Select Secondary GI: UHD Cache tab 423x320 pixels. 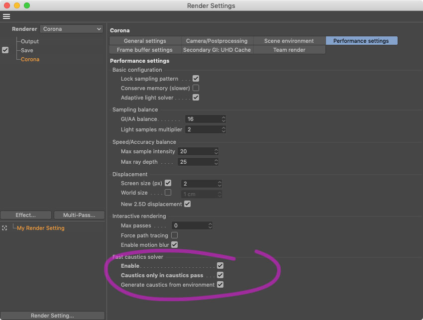[x=216, y=50]
